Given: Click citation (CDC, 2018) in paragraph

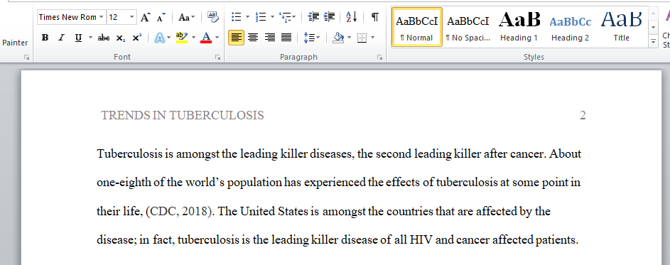Looking at the screenshot, I should click(x=179, y=212).
